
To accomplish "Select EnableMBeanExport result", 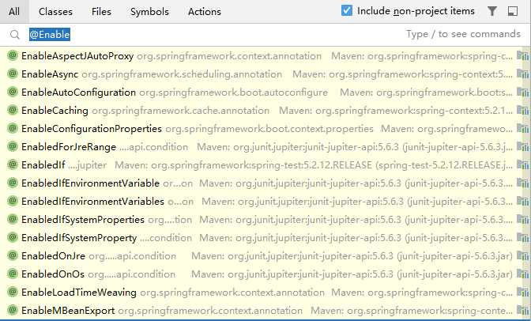I will [265, 311].
